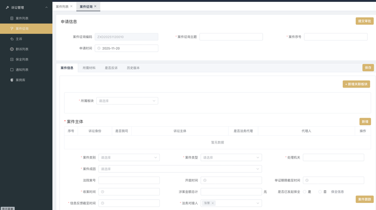Select 否 for 是否已发起保全
This screenshot has height=210, width=376.
[320, 192]
